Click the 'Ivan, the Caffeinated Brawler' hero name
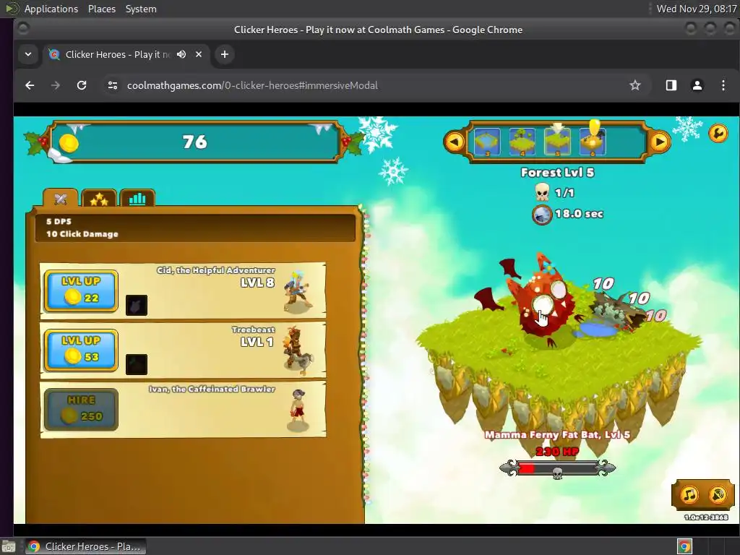 [212, 389]
